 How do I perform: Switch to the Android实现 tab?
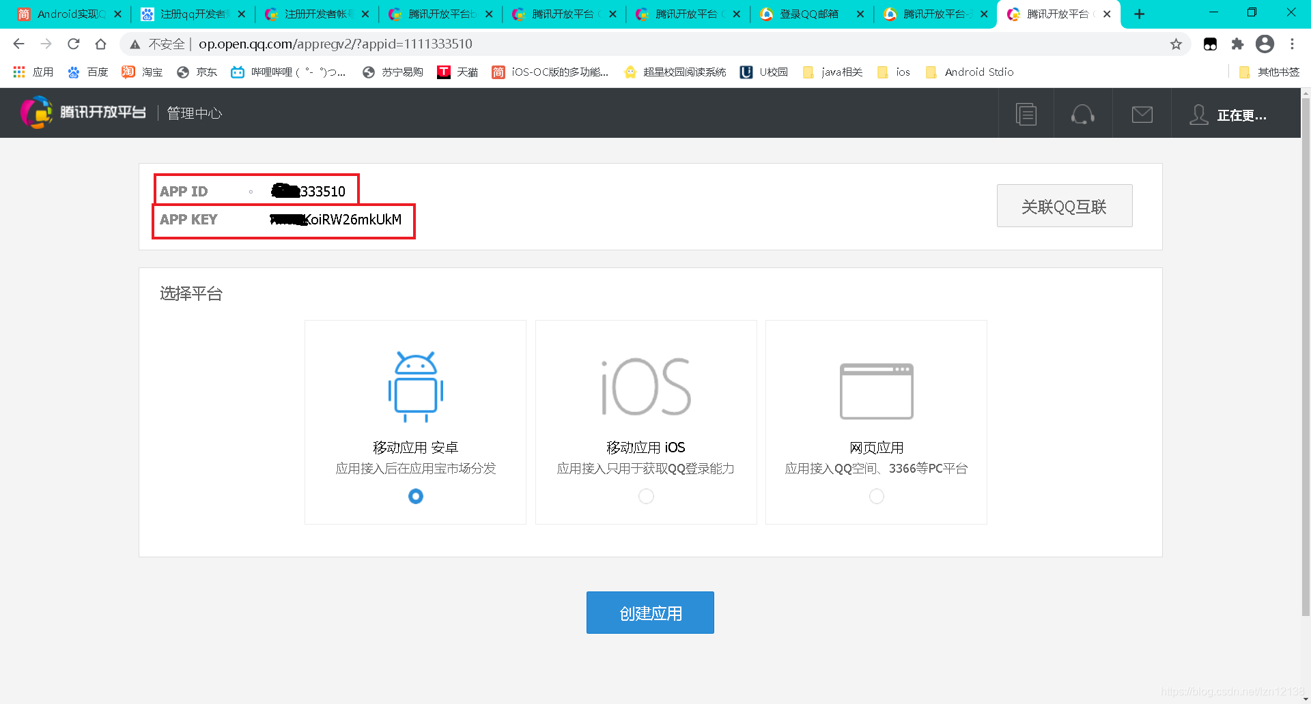(68, 14)
